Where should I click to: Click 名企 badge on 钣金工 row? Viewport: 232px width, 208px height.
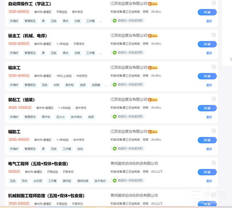tap(153, 36)
